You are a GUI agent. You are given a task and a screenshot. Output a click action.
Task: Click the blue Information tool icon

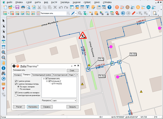pyautogui.click(x=4, y=68)
